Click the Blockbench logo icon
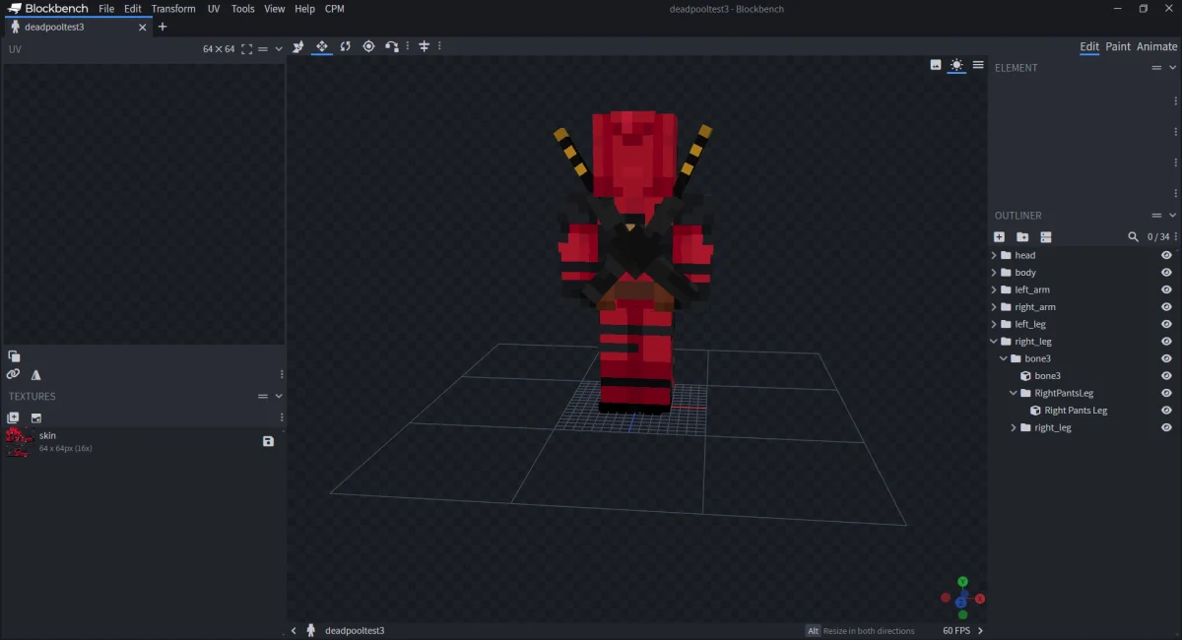The image size is (1182, 640). coord(15,8)
